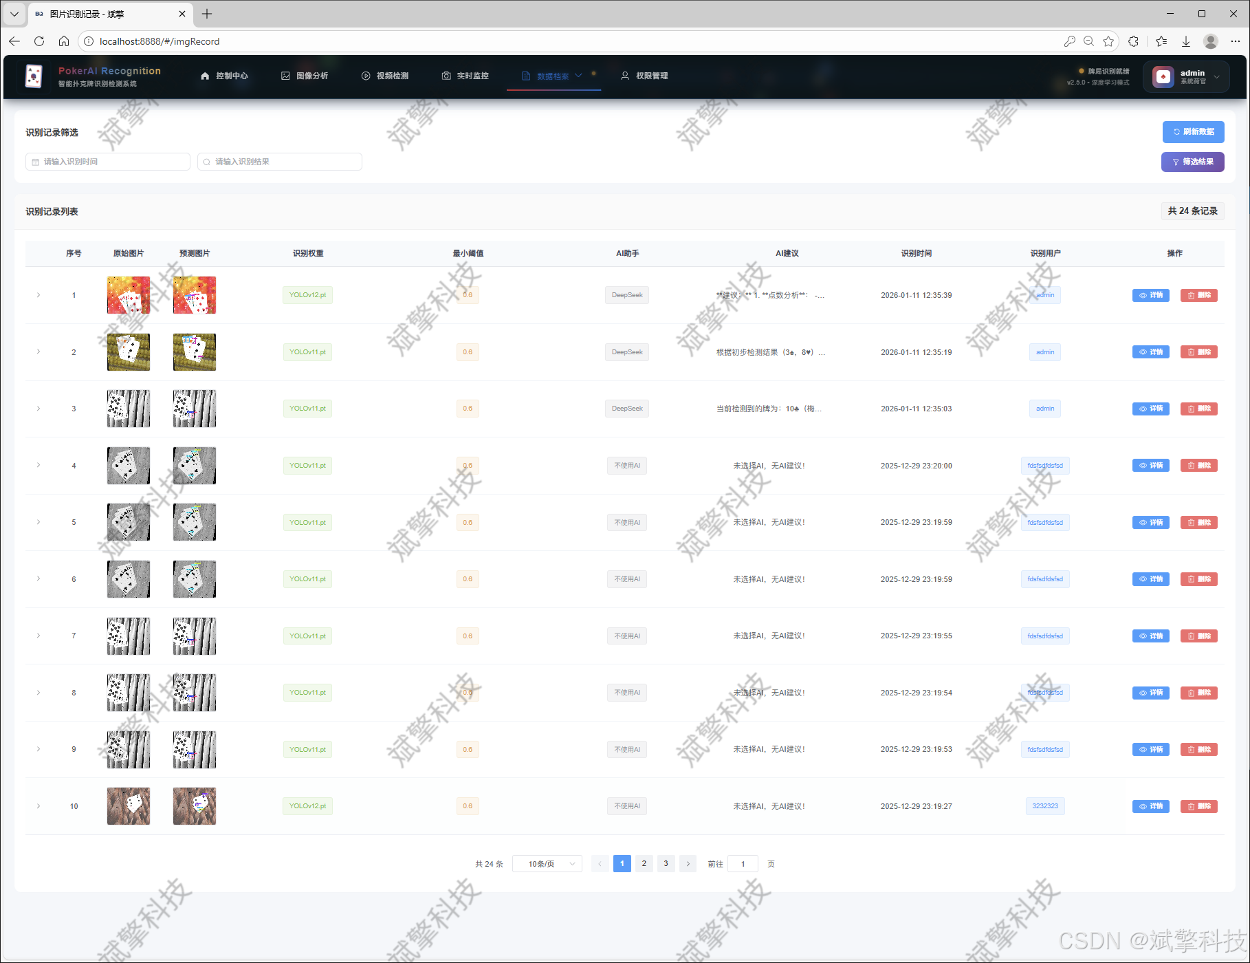
Task: Click the next page arrow
Action: [x=688, y=864]
